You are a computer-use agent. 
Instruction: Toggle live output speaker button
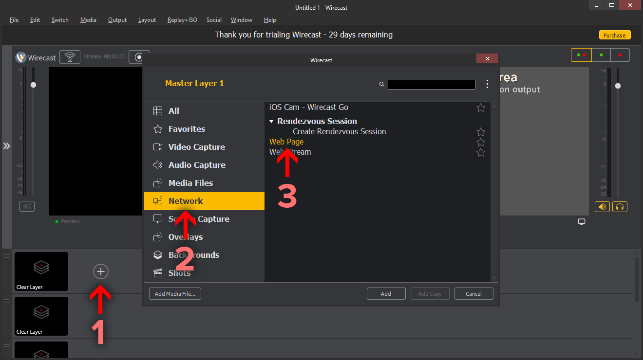602,207
